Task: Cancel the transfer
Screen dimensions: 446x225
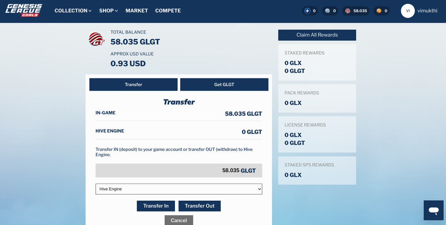Action: [x=179, y=220]
